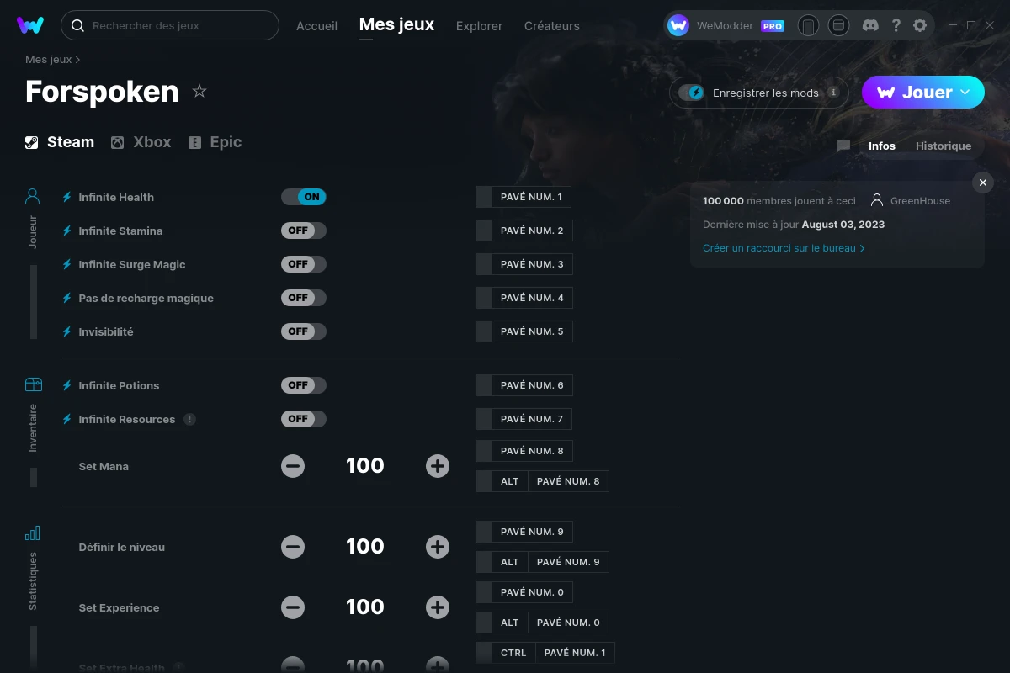This screenshot has height=673, width=1010.
Task: Select the Epic platform tab
Action: tap(215, 142)
